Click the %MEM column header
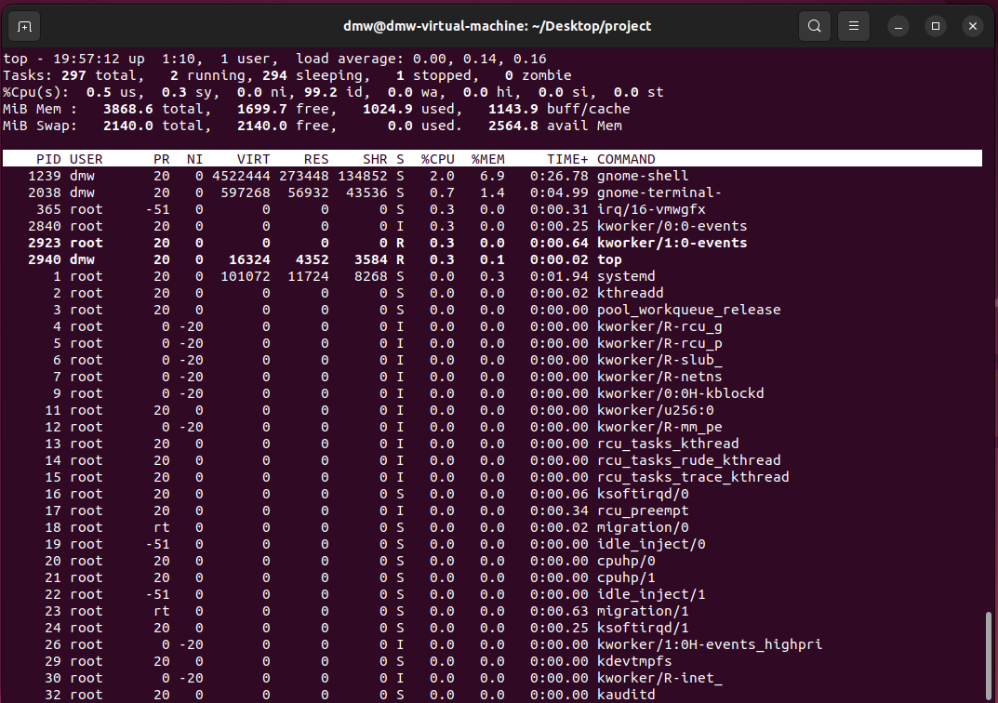The height and width of the screenshot is (703, 998). 487,159
